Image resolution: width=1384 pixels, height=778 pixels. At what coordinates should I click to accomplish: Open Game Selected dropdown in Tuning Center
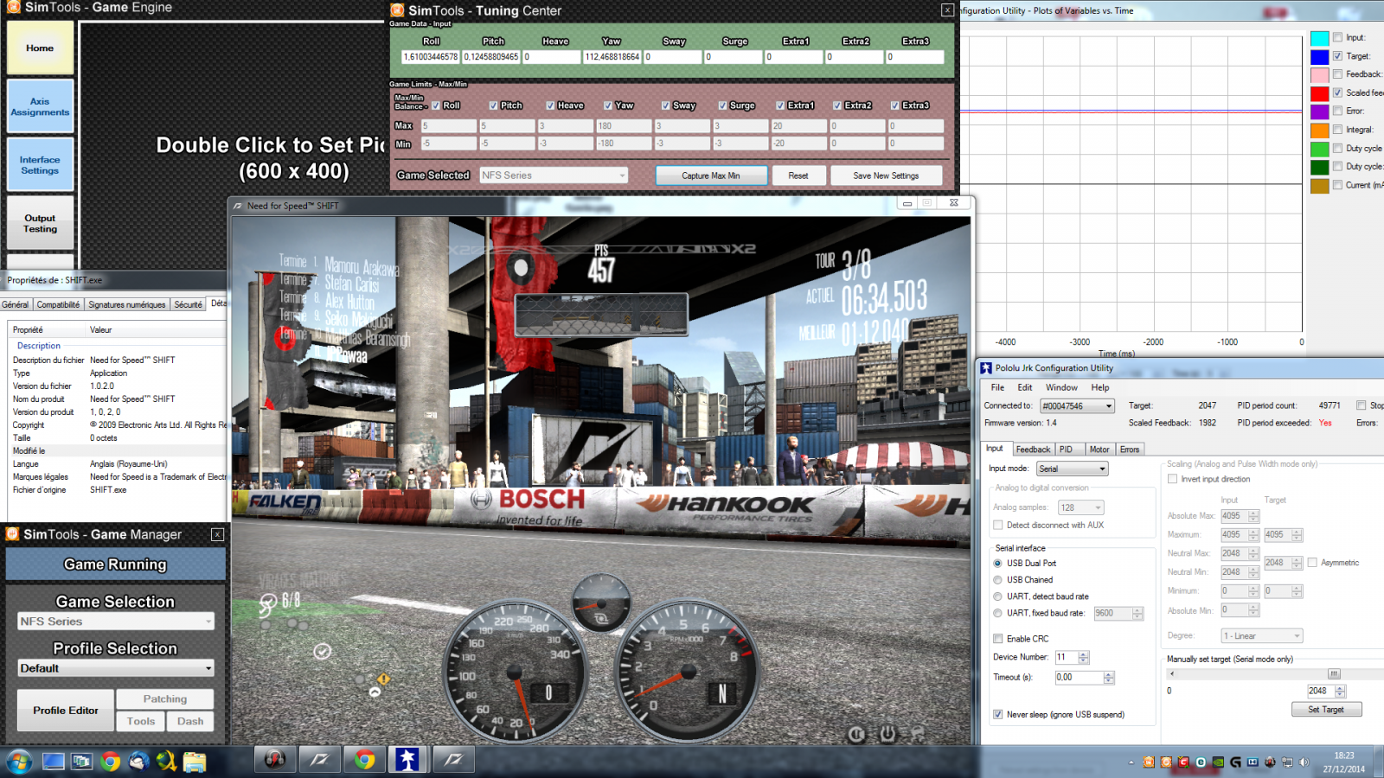tap(554, 175)
